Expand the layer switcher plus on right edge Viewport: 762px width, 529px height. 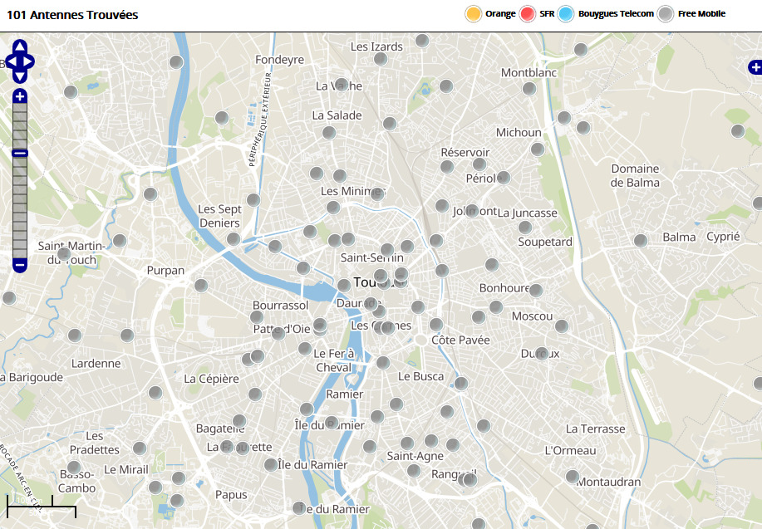[755, 66]
